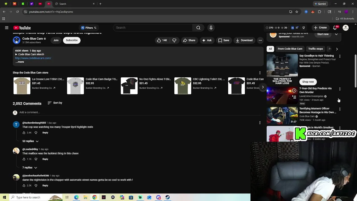Open notifications bell
357x201 pixels.
tap(335, 28)
